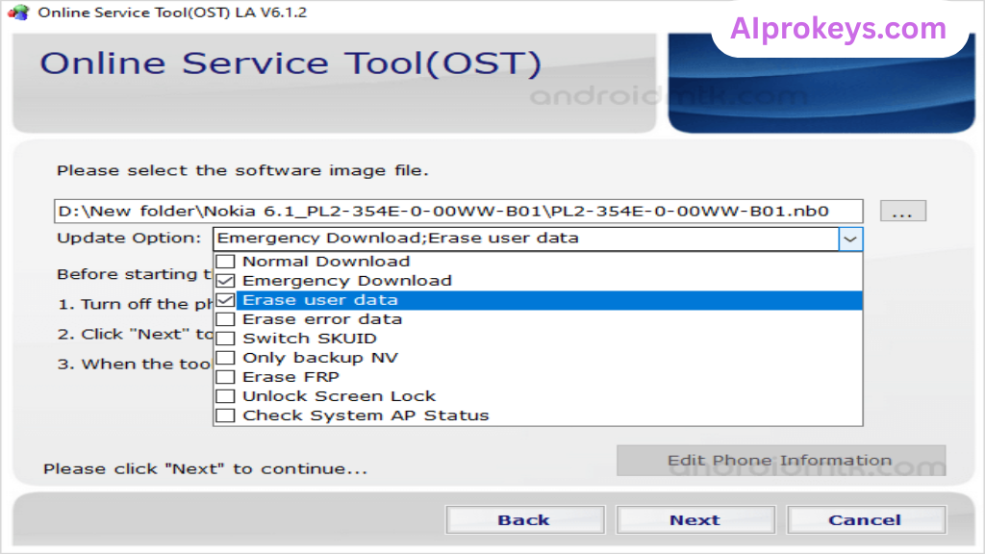Screen dimensions: 985x554
Task: Select the "Normal Download" list entry text
Action: pyautogui.click(x=326, y=262)
